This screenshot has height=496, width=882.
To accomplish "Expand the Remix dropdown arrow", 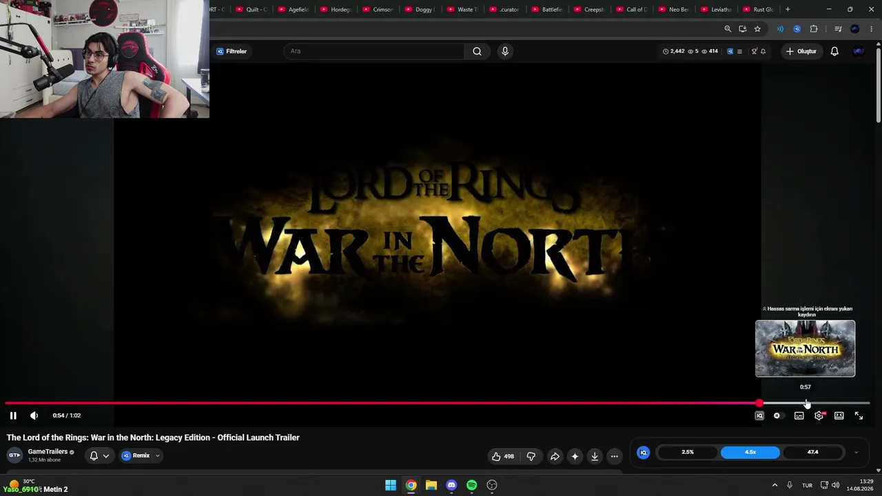I will [x=157, y=455].
